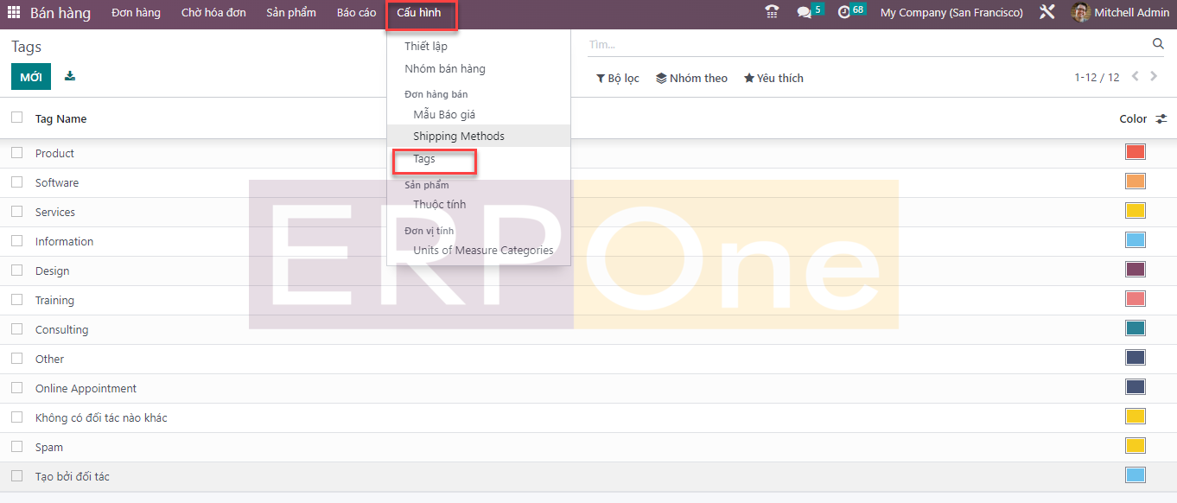Screen dimensions: 1177x503
Task: Expand the Bộ lọc filter dropdown
Action: 618,78
